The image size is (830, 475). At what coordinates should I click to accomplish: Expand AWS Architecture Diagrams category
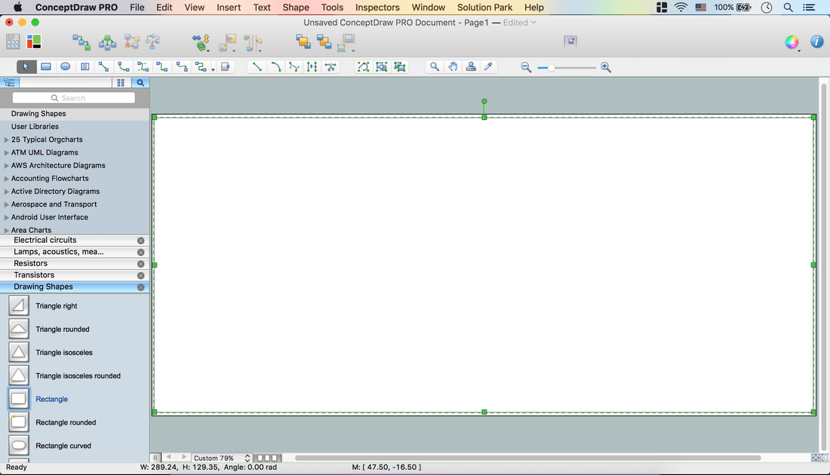(6, 166)
